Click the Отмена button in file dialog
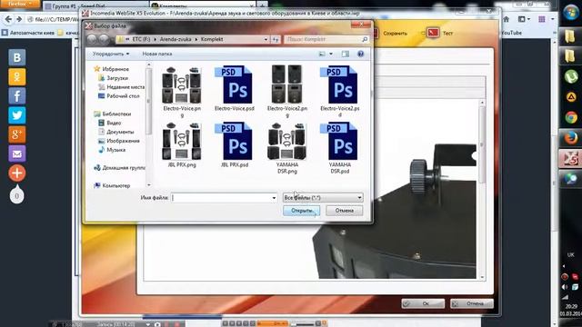 pyautogui.click(x=345, y=211)
